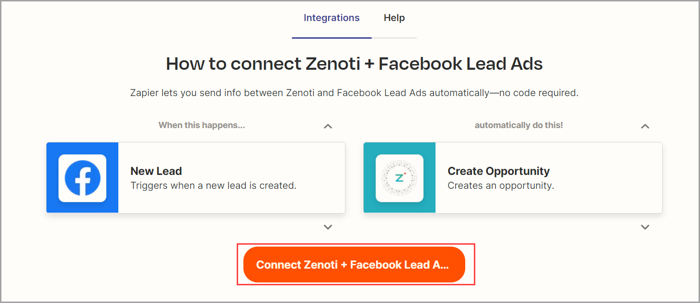This screenshot has height=303, width=700.
Task: Select the New Lead trigger title
Action: point(156,171)
